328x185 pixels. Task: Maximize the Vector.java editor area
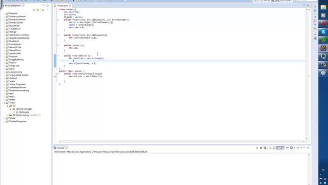[308, 6]
